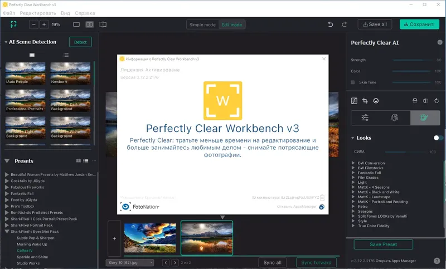Switch scene detection to list view

(66, 55)
